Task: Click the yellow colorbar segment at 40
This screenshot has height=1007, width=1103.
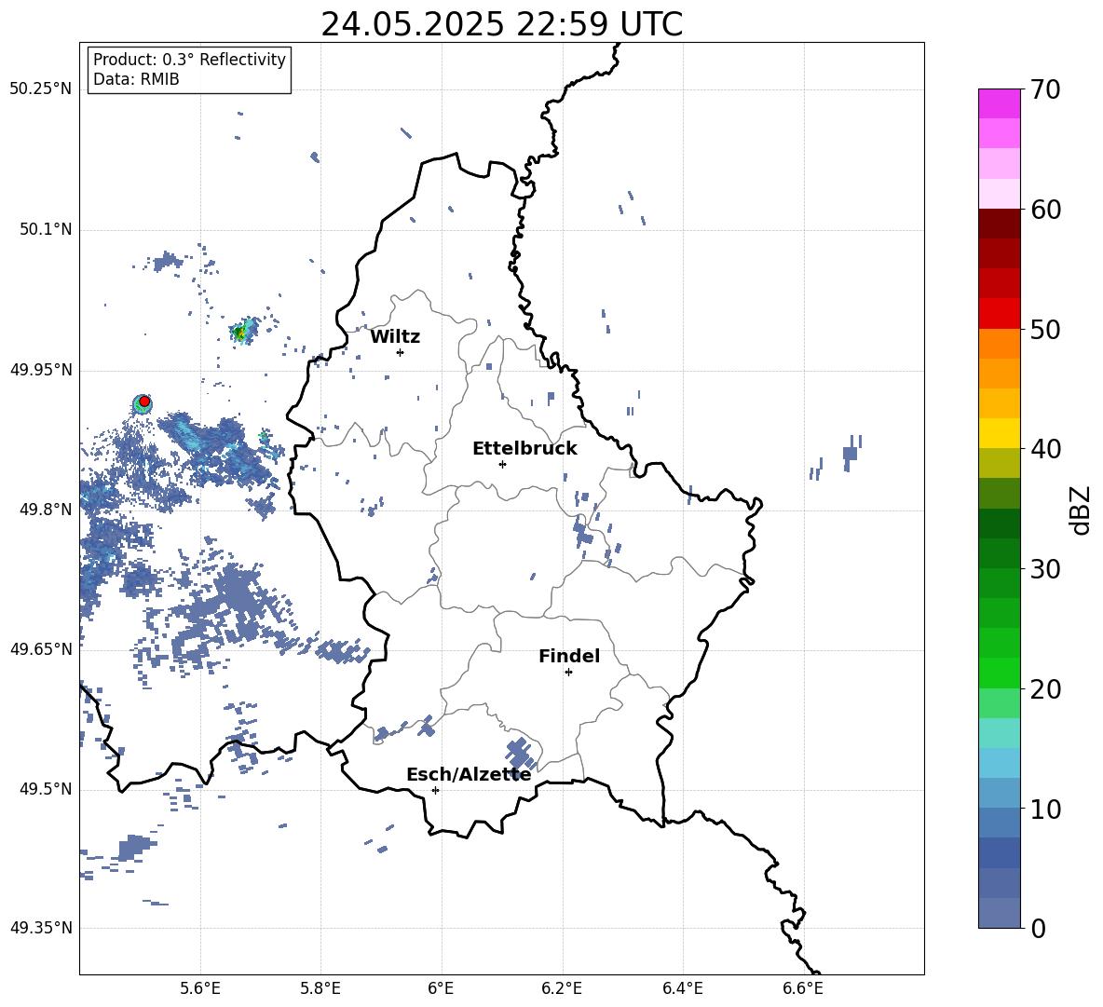Action: (999, 433)
